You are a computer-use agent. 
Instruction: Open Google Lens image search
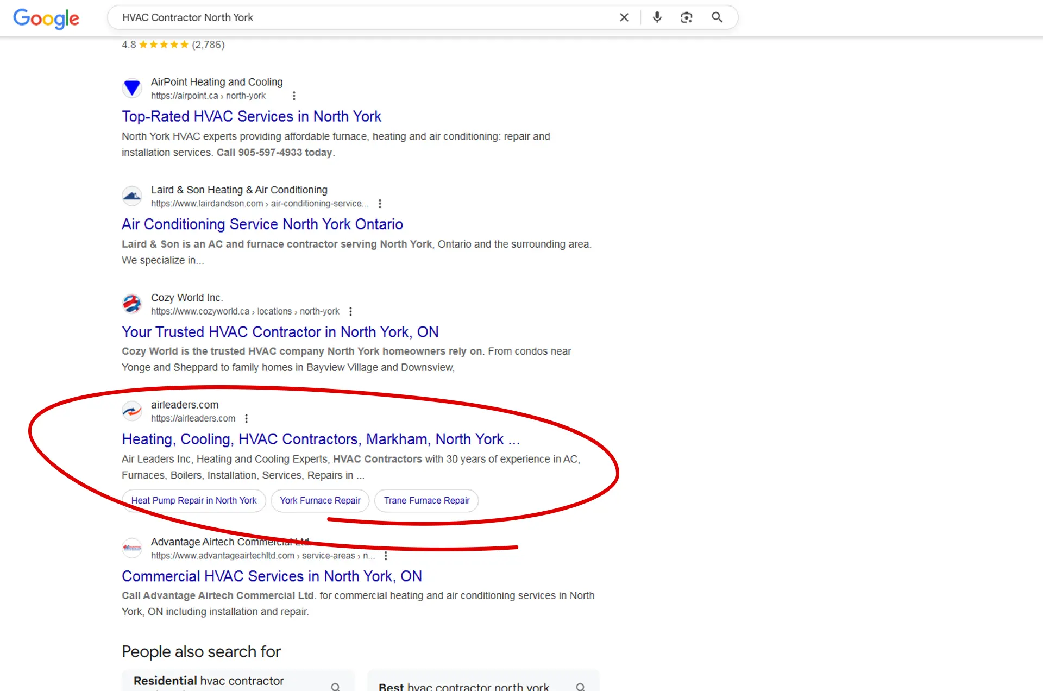[x=686, y=17]
